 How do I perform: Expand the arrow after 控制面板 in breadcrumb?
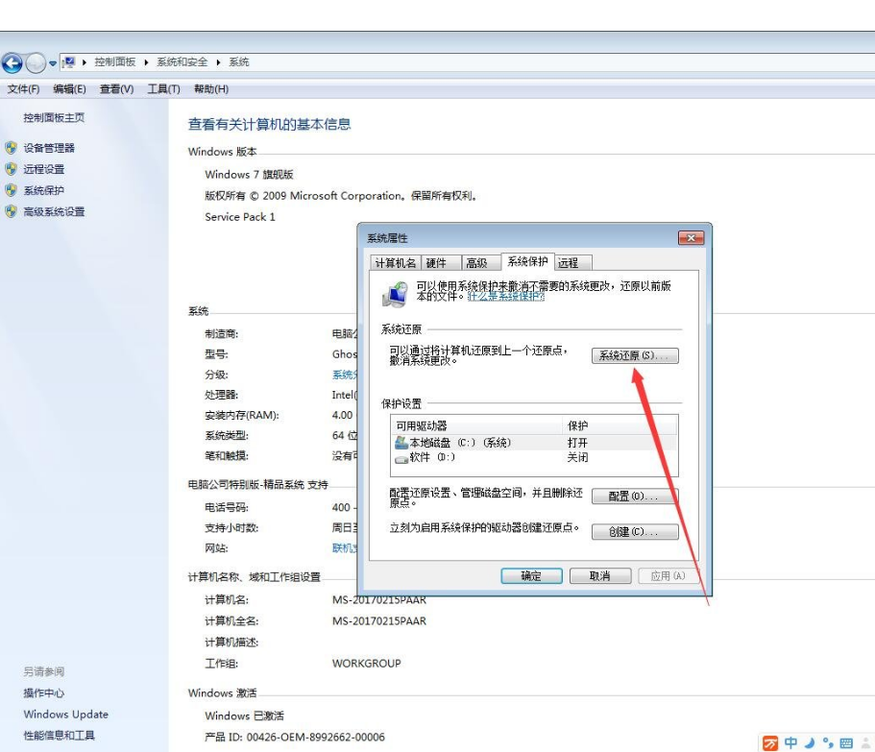tap(146, 62)
